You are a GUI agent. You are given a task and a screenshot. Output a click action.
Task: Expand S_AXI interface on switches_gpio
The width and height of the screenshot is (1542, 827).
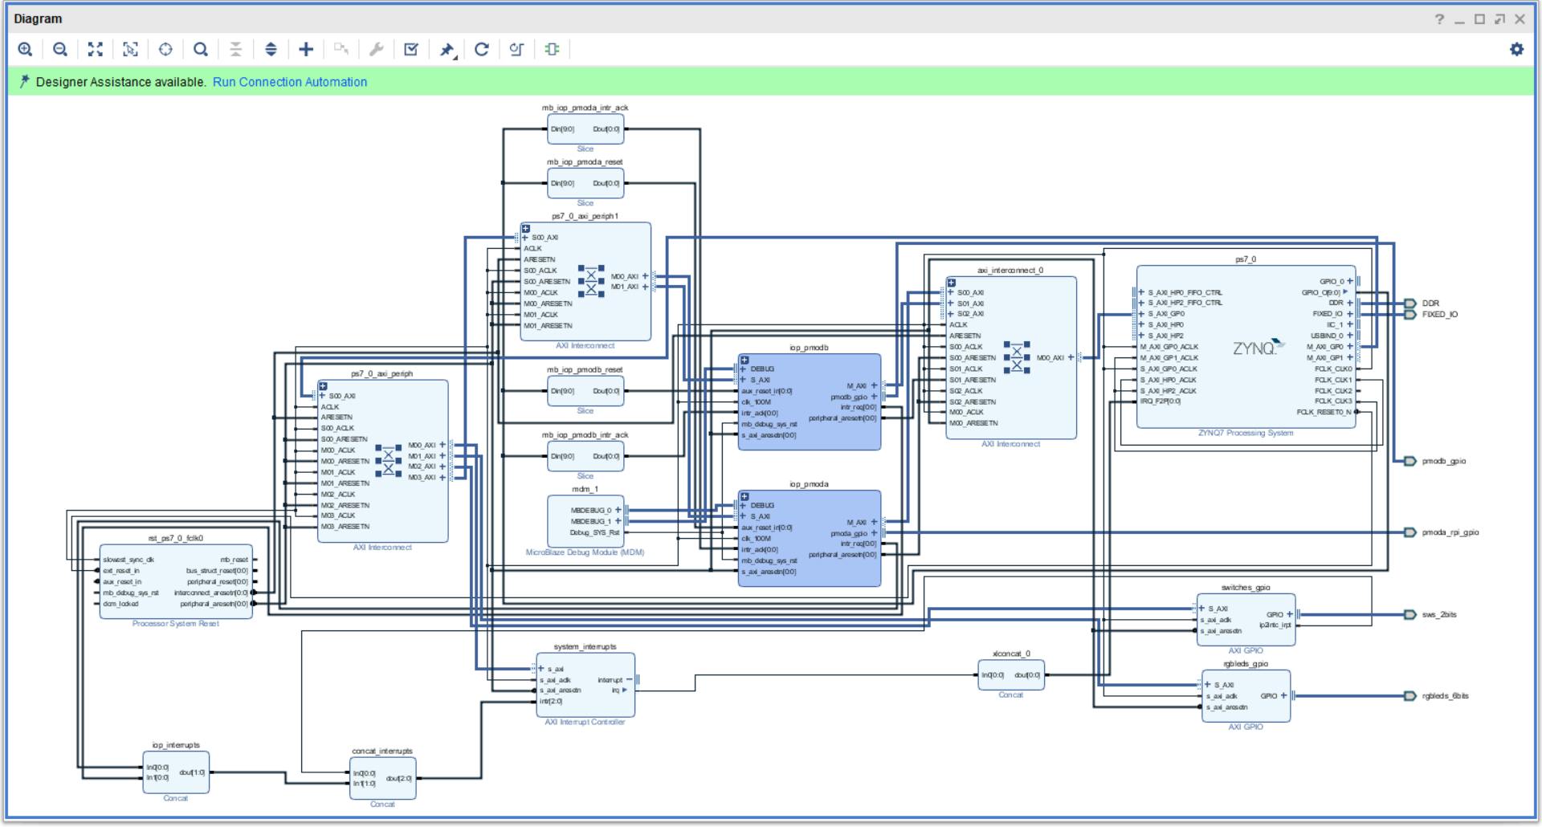tap(1201, 609)
